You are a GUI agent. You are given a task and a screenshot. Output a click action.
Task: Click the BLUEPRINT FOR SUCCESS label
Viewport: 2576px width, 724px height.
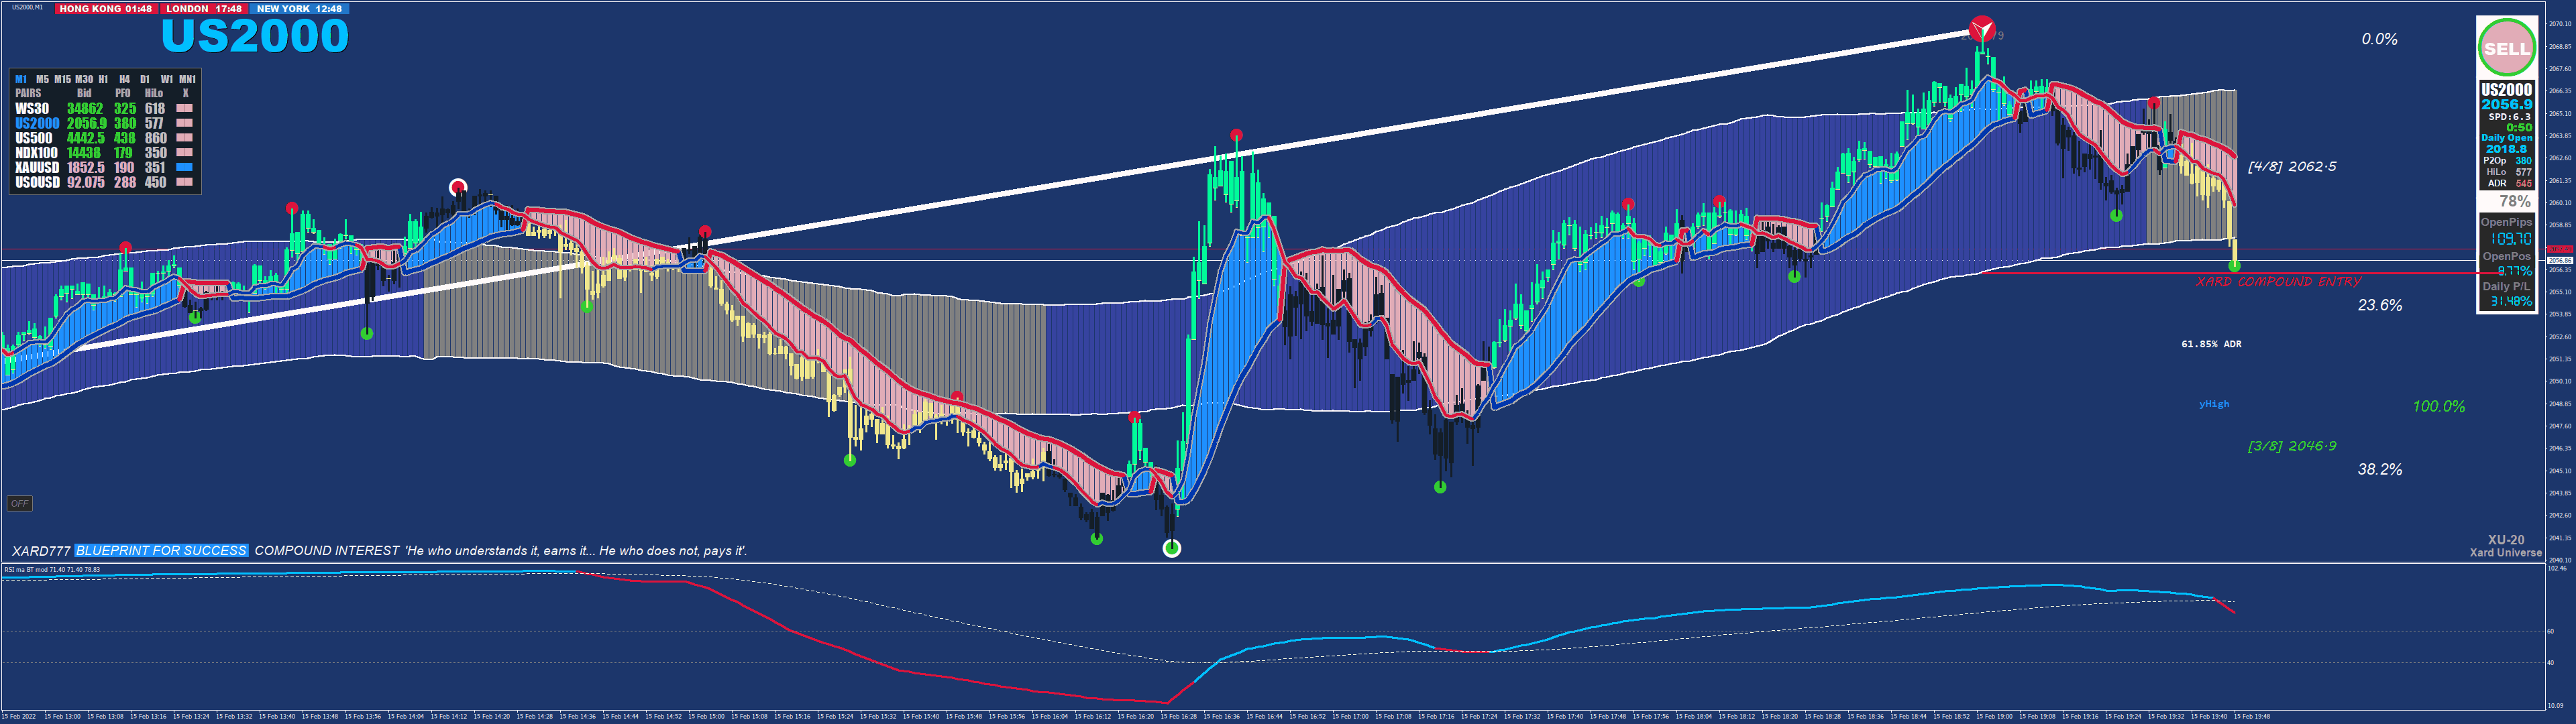(161, 551)
